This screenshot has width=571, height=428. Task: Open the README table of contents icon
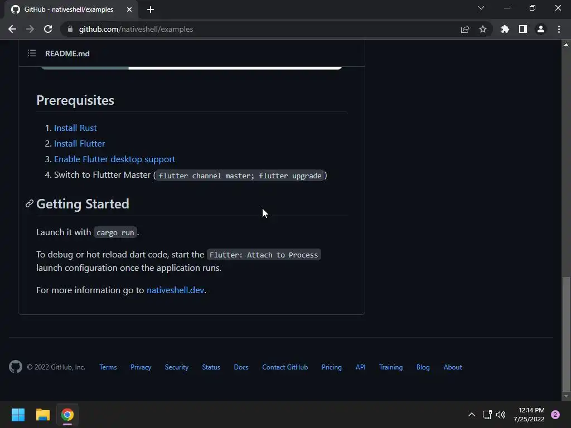32,53
